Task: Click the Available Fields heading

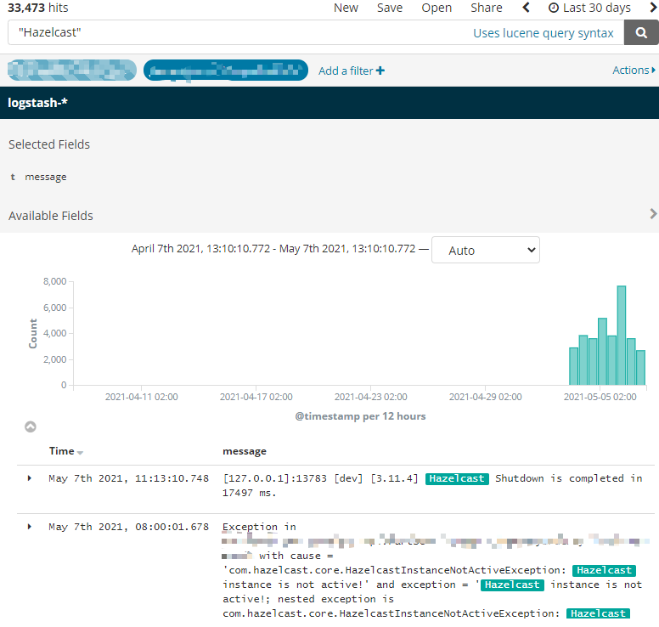Action: [51, 216]
